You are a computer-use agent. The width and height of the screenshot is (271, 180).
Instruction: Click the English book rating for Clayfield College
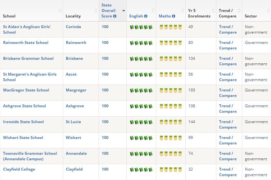click(x=141, y=169)
